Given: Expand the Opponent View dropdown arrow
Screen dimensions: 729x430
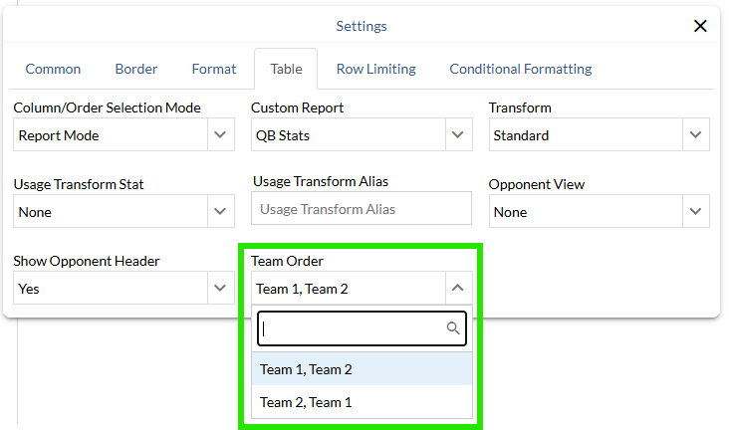Looking at the screenshot, I should tap(695, 211).
